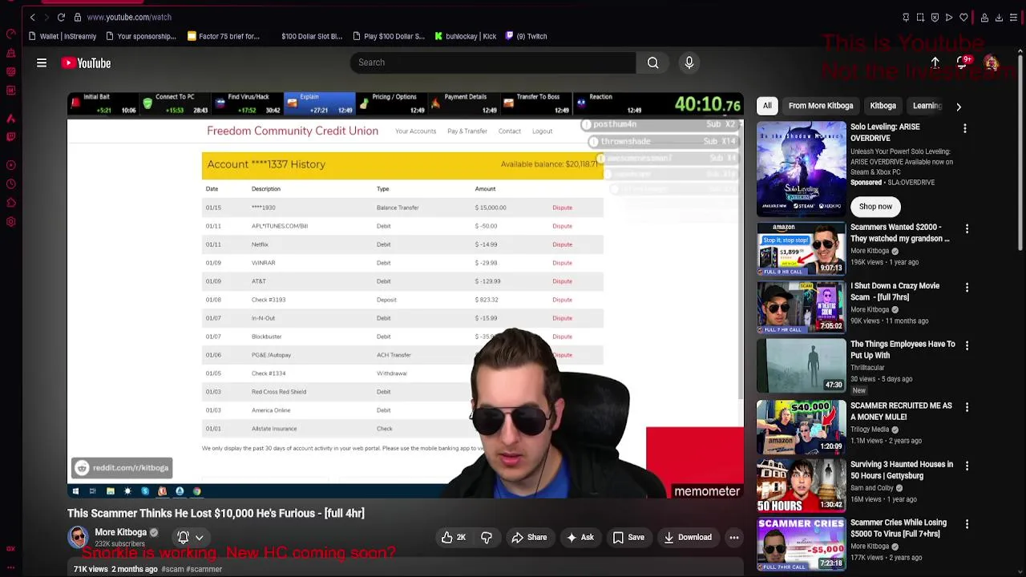Click the page vertical scrollbar

pos(1020,152)
